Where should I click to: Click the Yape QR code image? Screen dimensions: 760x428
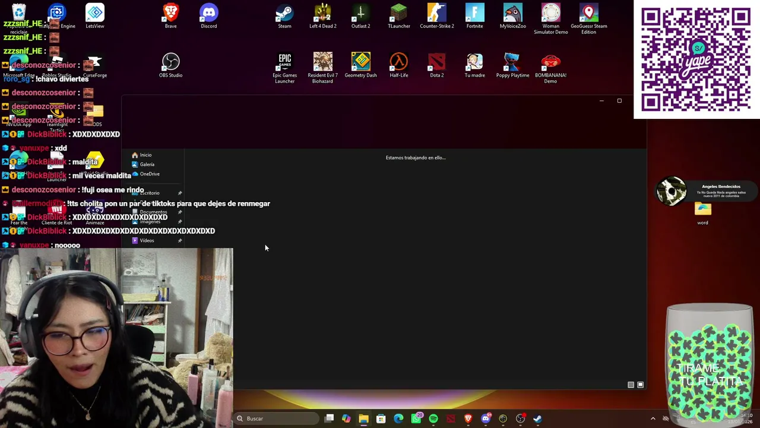point(696,59)
